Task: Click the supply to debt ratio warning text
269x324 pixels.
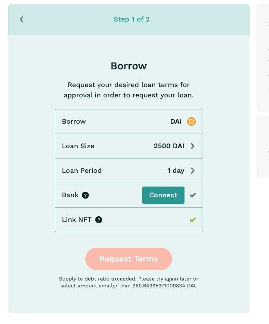Action: pos(128,282)
